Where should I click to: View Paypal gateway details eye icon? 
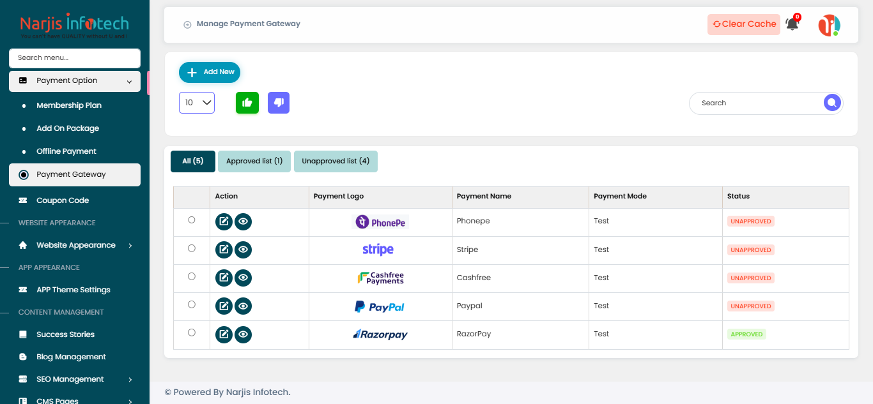click(x=243, y=306)
